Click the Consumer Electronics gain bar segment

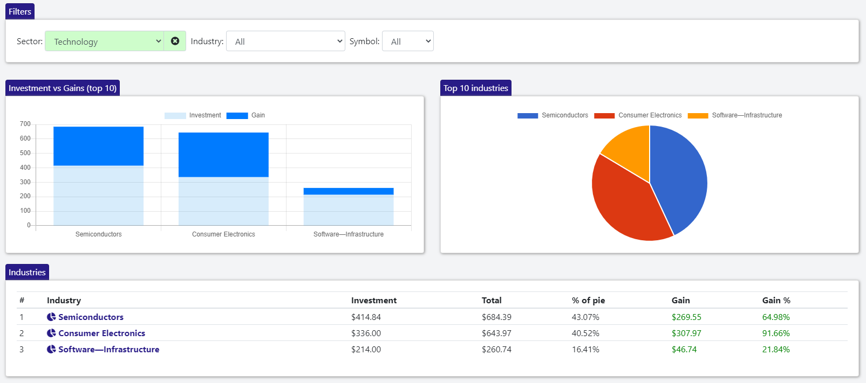223,155
